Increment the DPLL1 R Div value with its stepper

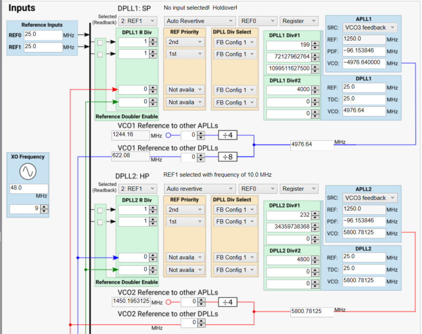(152, 40)
